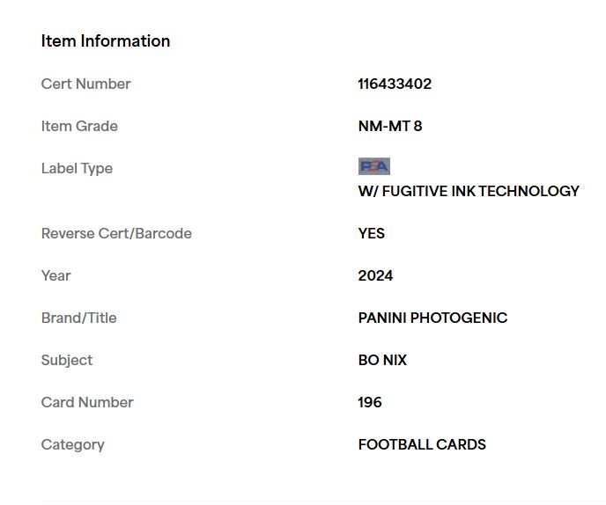Click the Category label
This screenshot has height=505, width=606.
tap(72, 445)
